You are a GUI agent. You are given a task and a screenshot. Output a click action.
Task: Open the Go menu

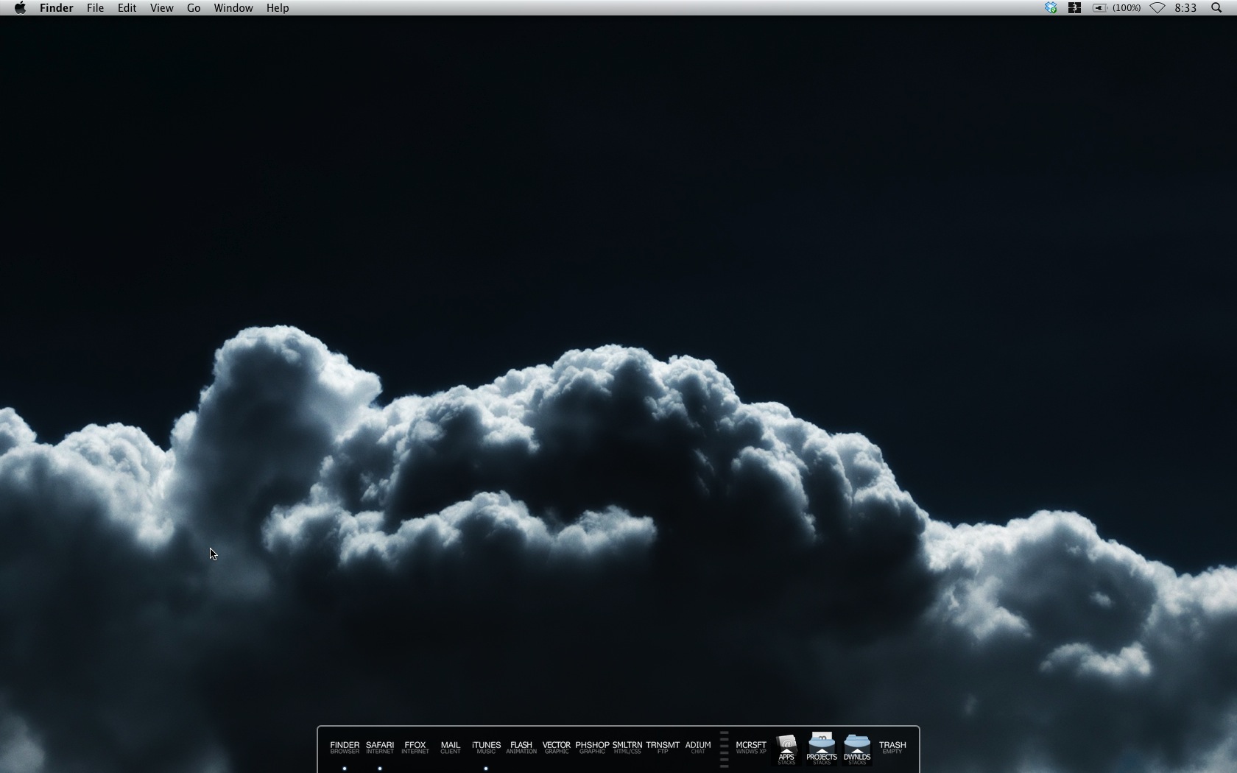point(194,8)
